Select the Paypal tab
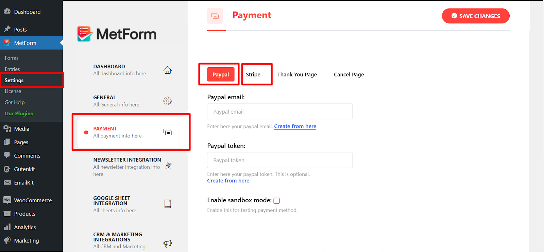Screen dimensions: 544x252 point(221,74)
